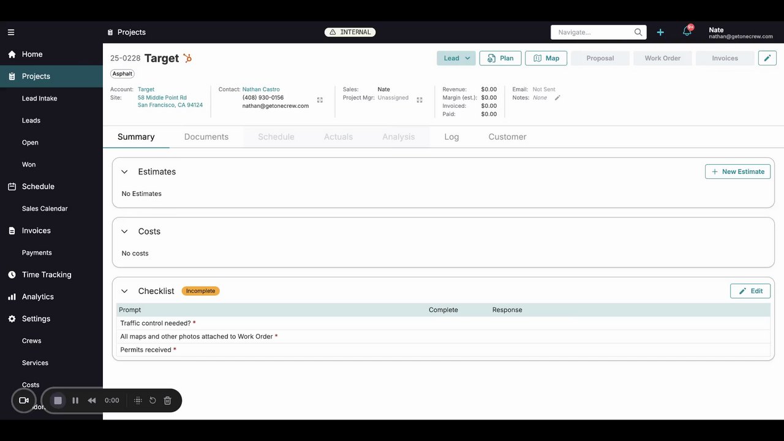The height and width of the screenshot is (441, 784).
Task: Click 'Traffic control needed?' checklist row
Action: pos(443,323)
